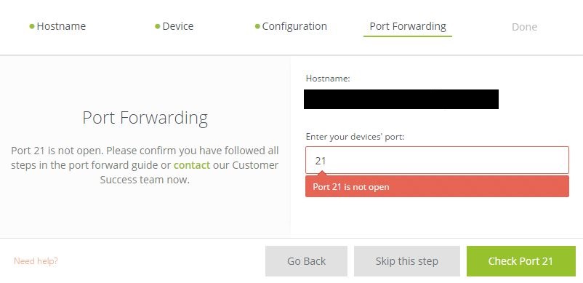Viewport: 583px width, 283px height.
Task: Open the contact Customer Success link
Action: [x=192, y=165]
